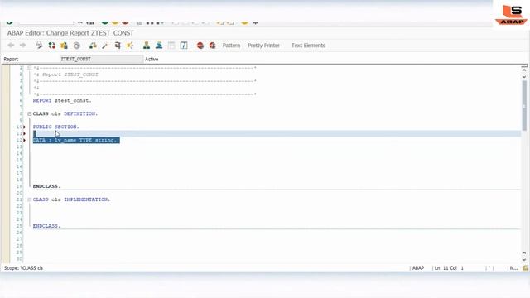Click the change marker on line 10
The width and height of the screenshot is (530, 298).
coord(24,127)
